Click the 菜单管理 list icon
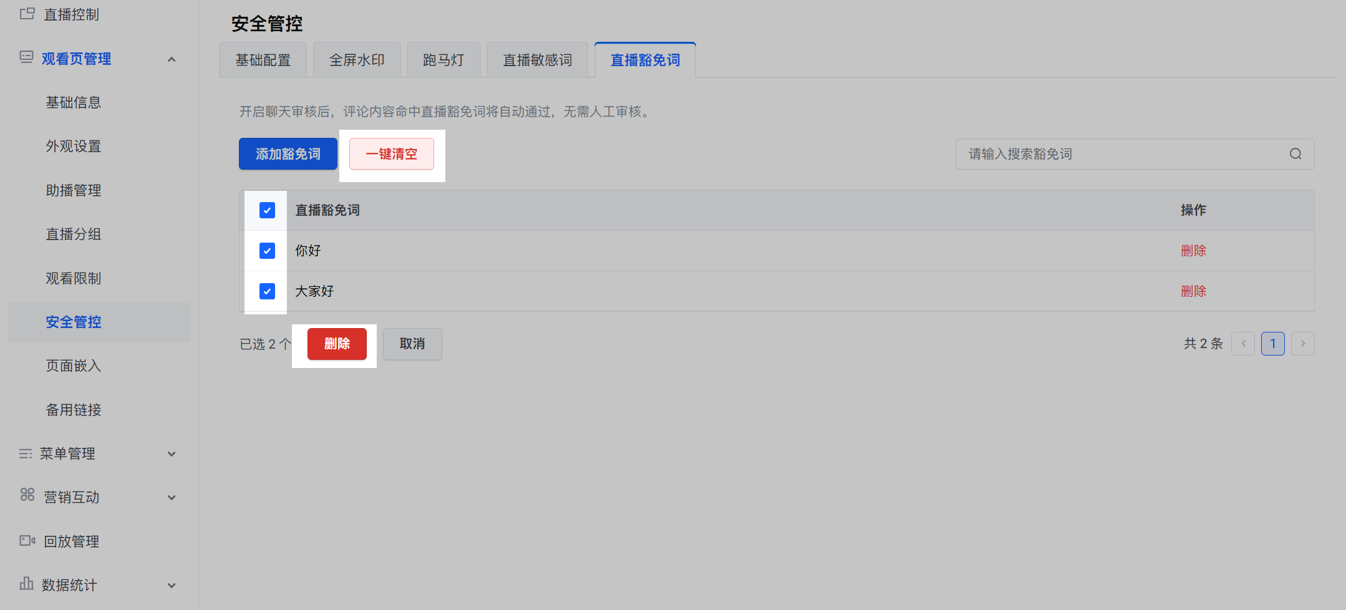Screen dimensions: 1346x610 (x=26, y=453)
